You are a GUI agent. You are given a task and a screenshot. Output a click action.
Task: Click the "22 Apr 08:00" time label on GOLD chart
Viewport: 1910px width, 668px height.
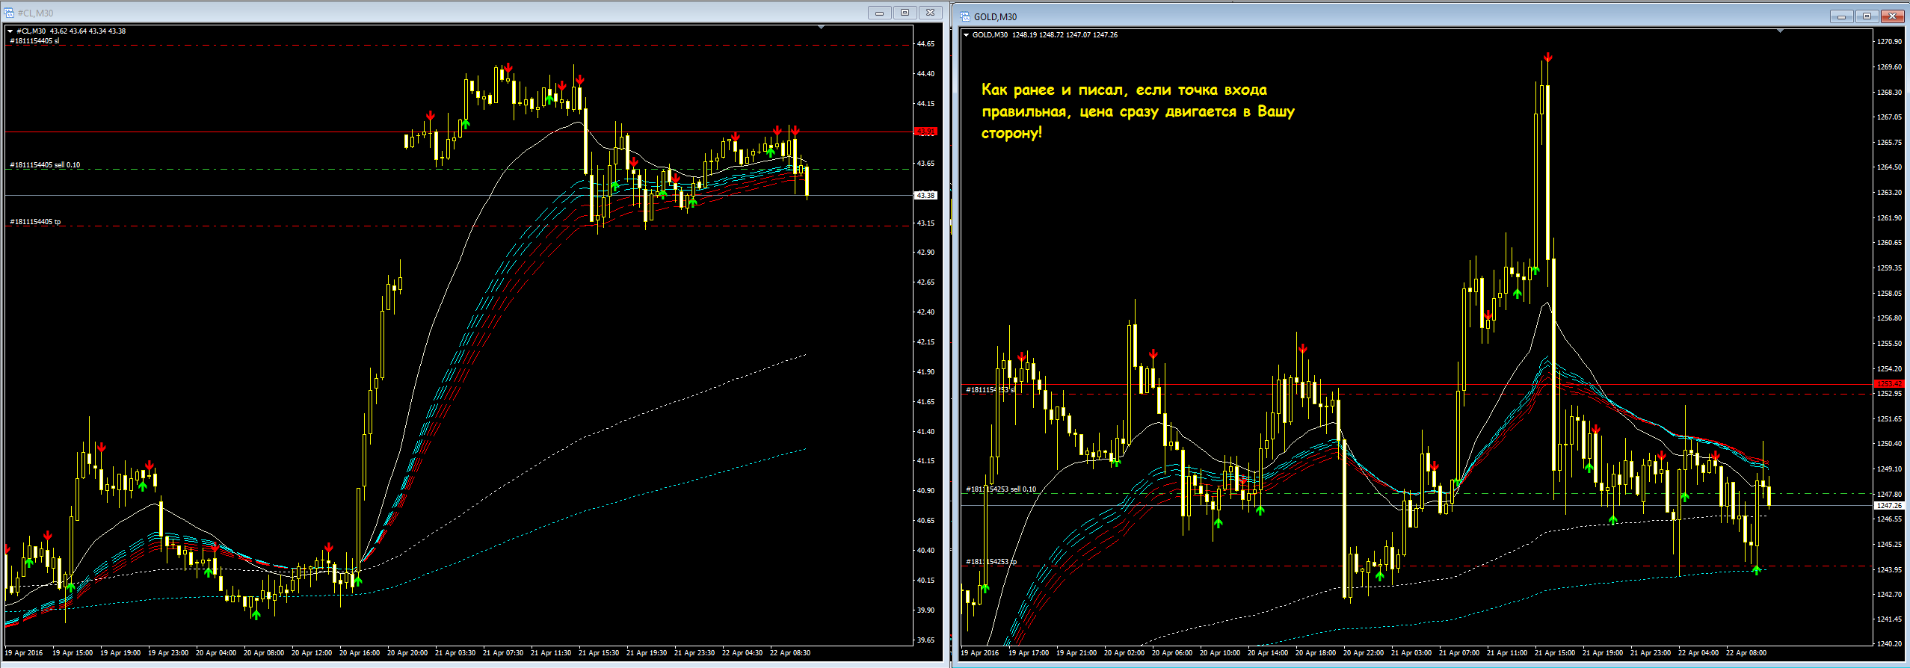tap(1746, 653)
